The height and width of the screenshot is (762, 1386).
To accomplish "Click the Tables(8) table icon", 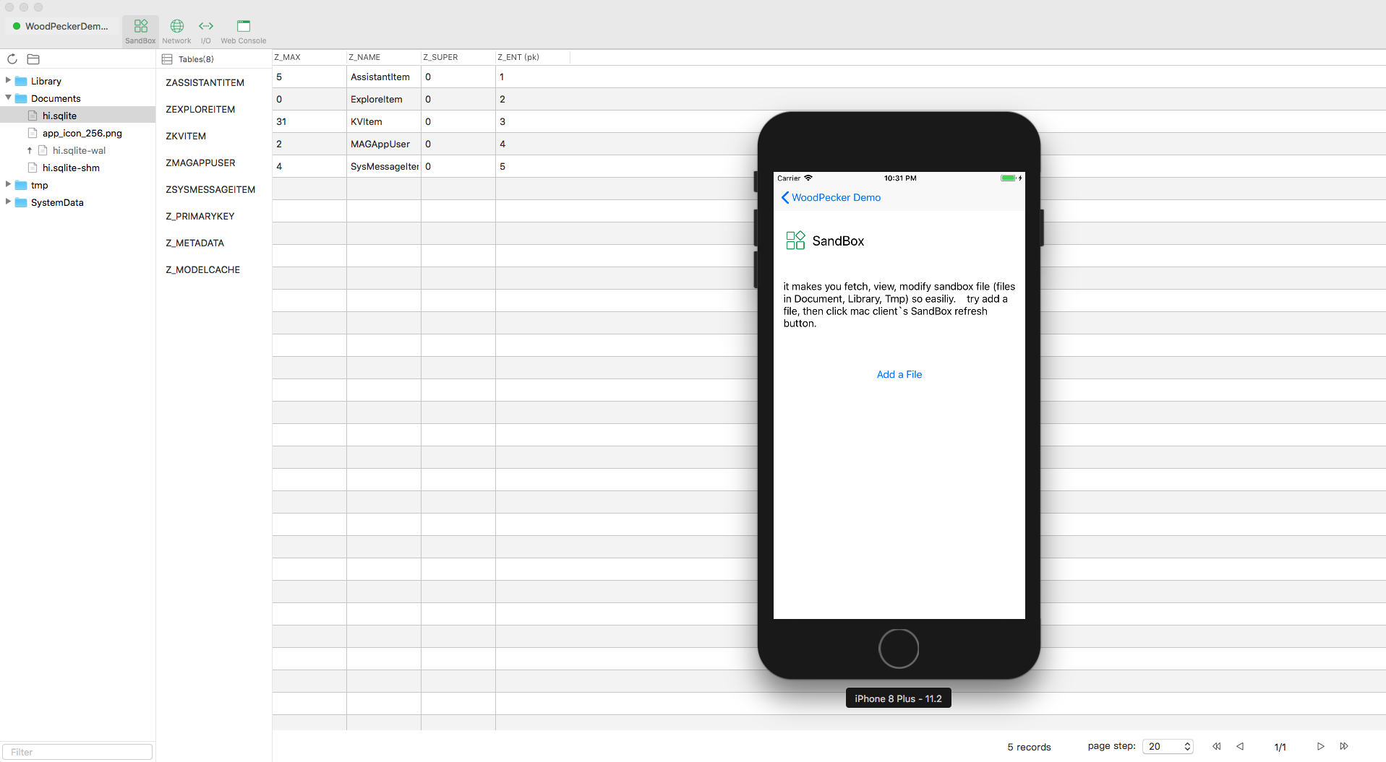I will tap(167, 59).
